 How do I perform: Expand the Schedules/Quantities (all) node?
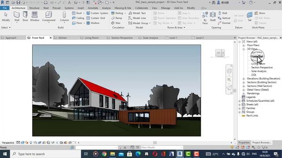[240, 101]
